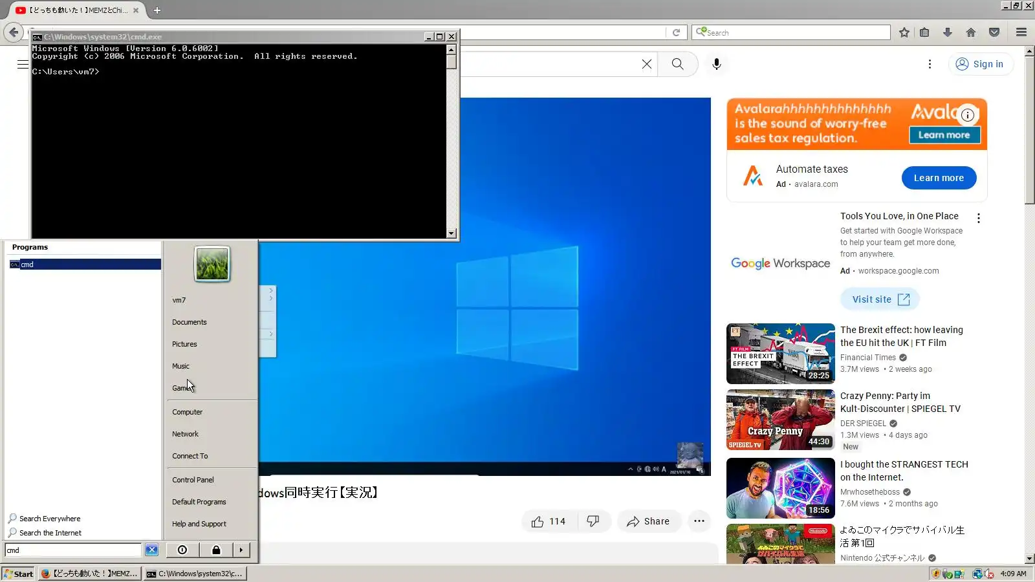Visit site for Google Workspace ad

[x=880, y=299]
